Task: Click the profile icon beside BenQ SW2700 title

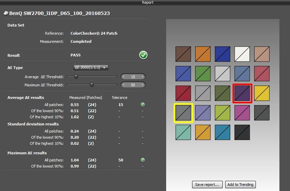Action: pyautogui.click(x=6, y=13)
